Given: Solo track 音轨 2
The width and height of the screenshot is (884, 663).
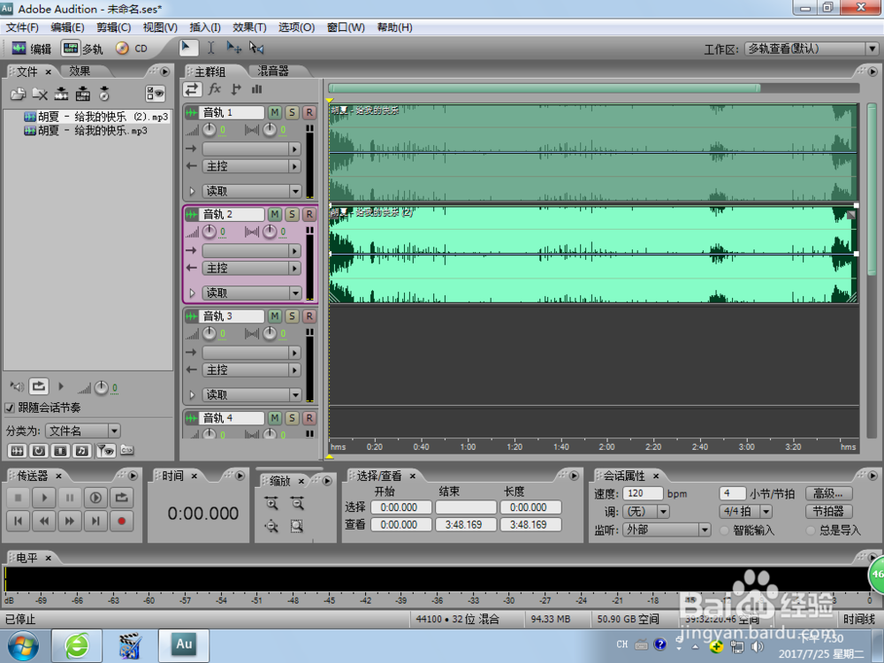Looking at the screenshot, I should [292, 214].
